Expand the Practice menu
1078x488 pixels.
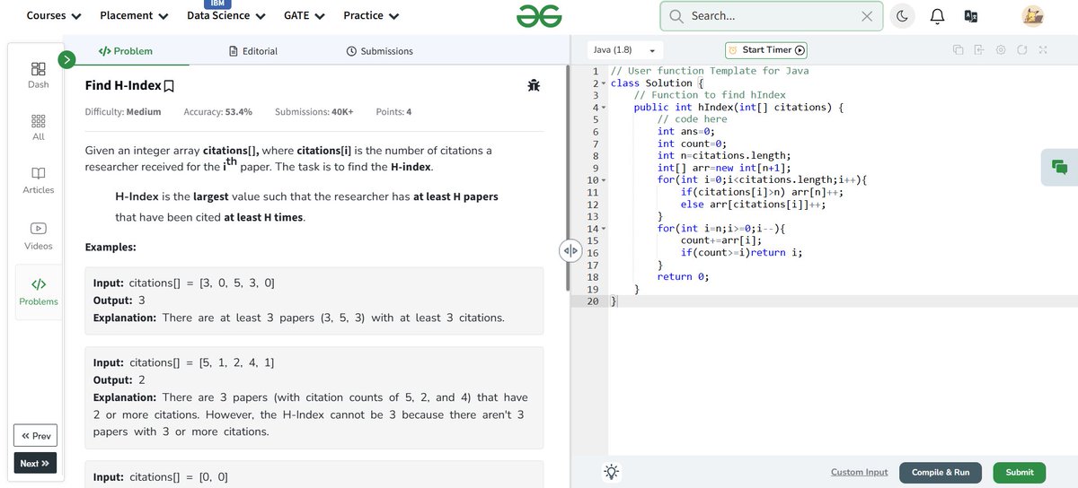pyautogui.click(x=372, y=16)
